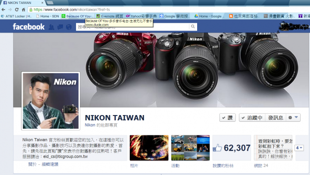Click the 編輯建議 suggest edits link
This screenshot has width=310, height=175.
(x=50, y=164)
